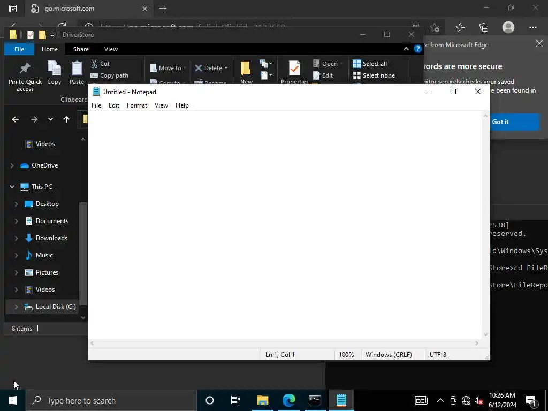Open a new tab in Edge

coord(163,9)
